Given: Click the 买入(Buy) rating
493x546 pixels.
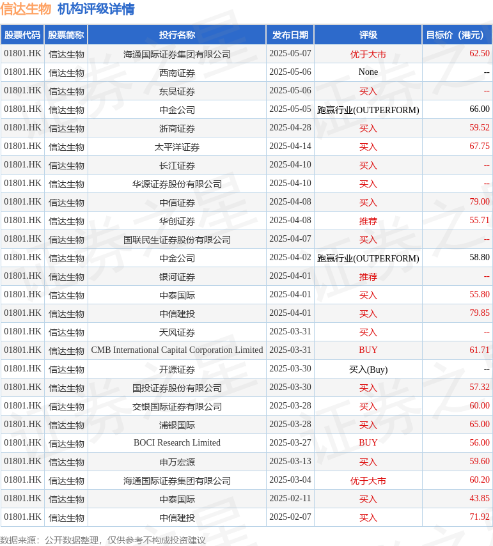Looking at the screenshot, I should pos(368,369).
